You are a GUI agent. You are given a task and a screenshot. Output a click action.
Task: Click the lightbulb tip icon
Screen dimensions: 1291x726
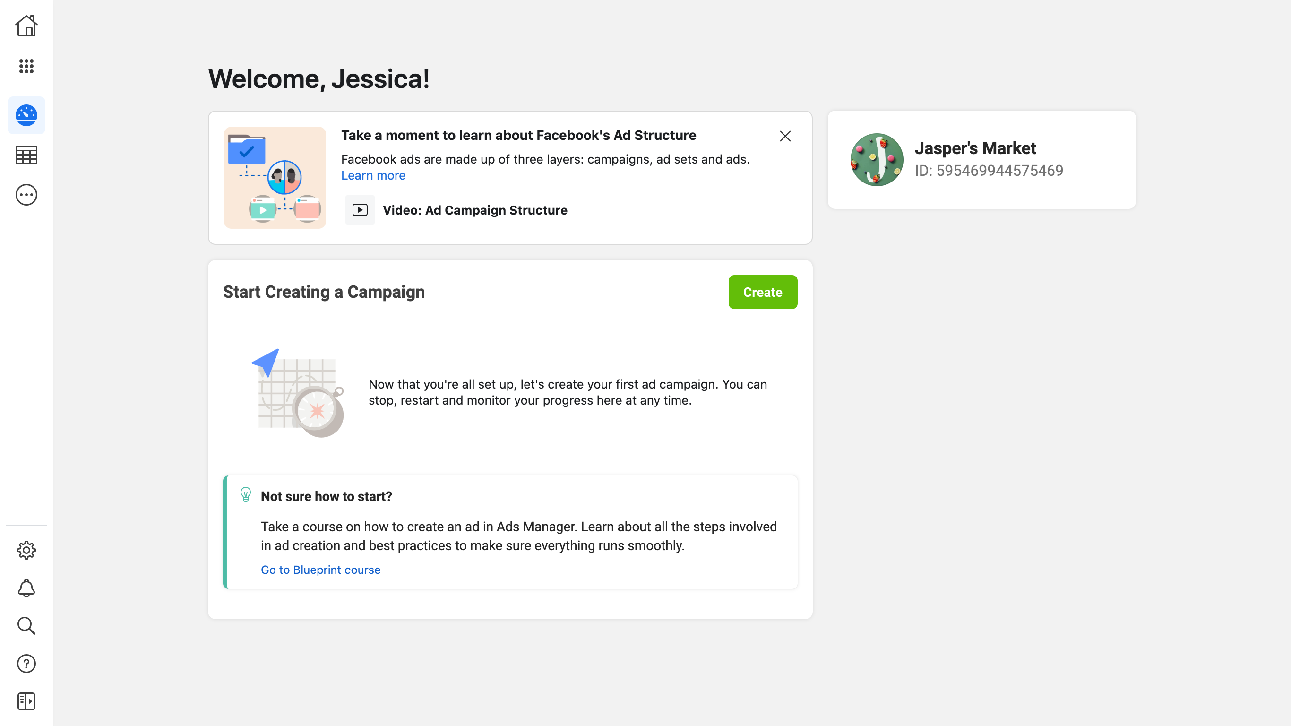coord(246,495)
